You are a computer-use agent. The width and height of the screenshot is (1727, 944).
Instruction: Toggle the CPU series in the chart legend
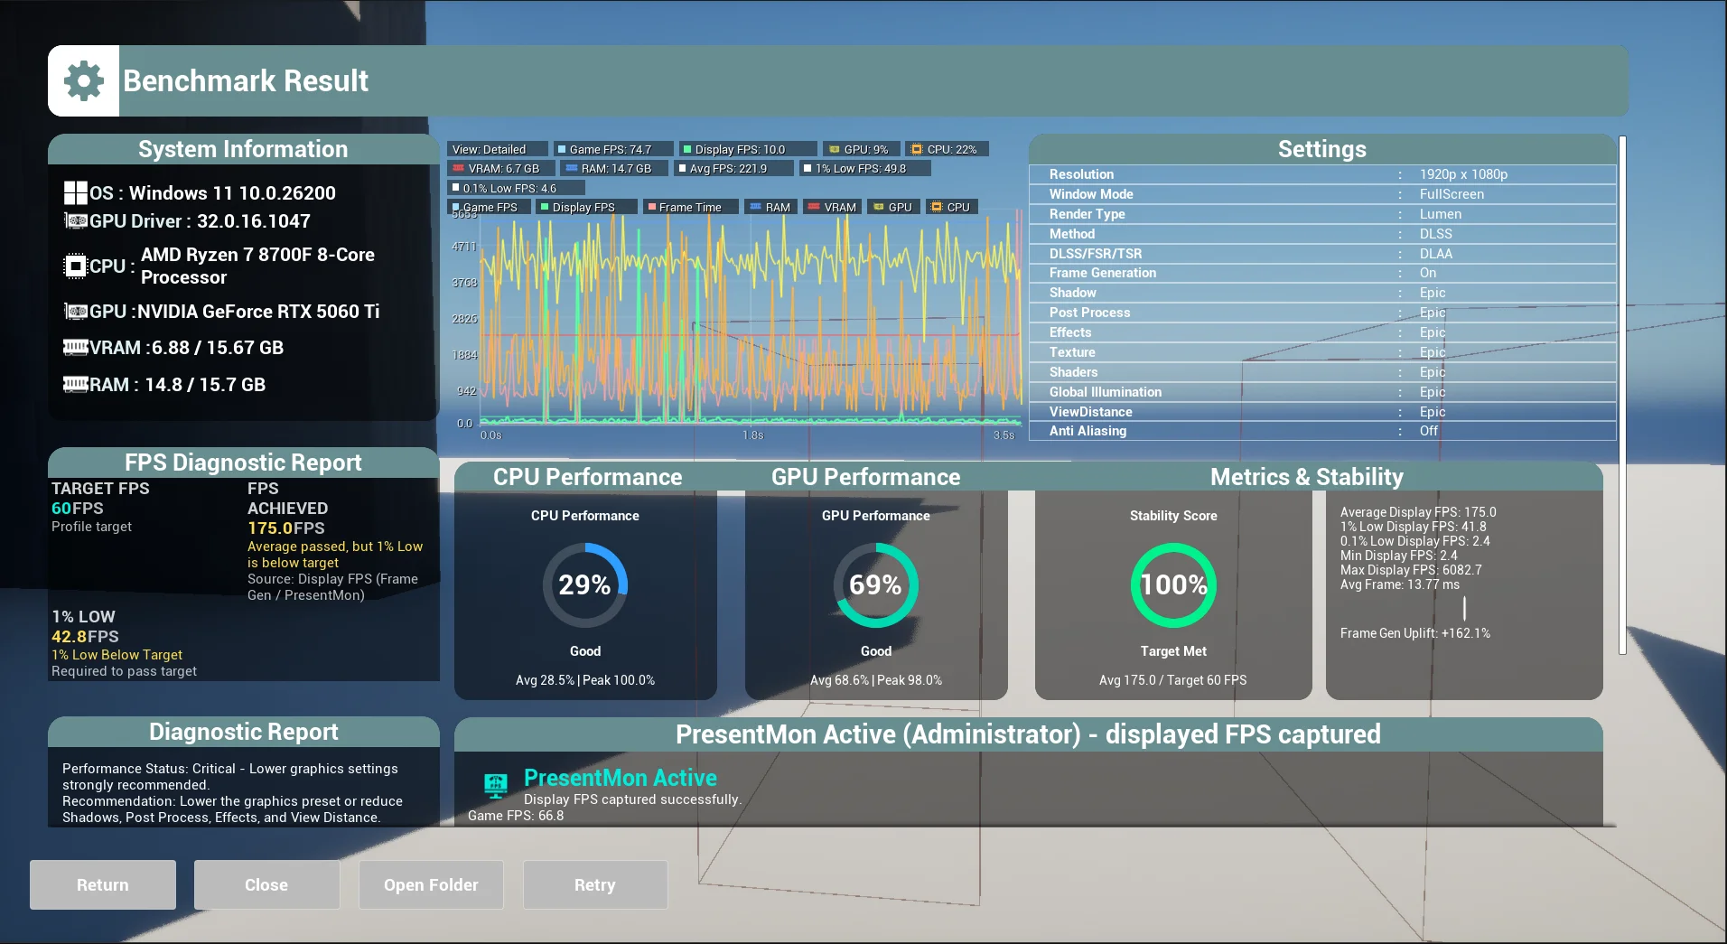tap(950, 208)
